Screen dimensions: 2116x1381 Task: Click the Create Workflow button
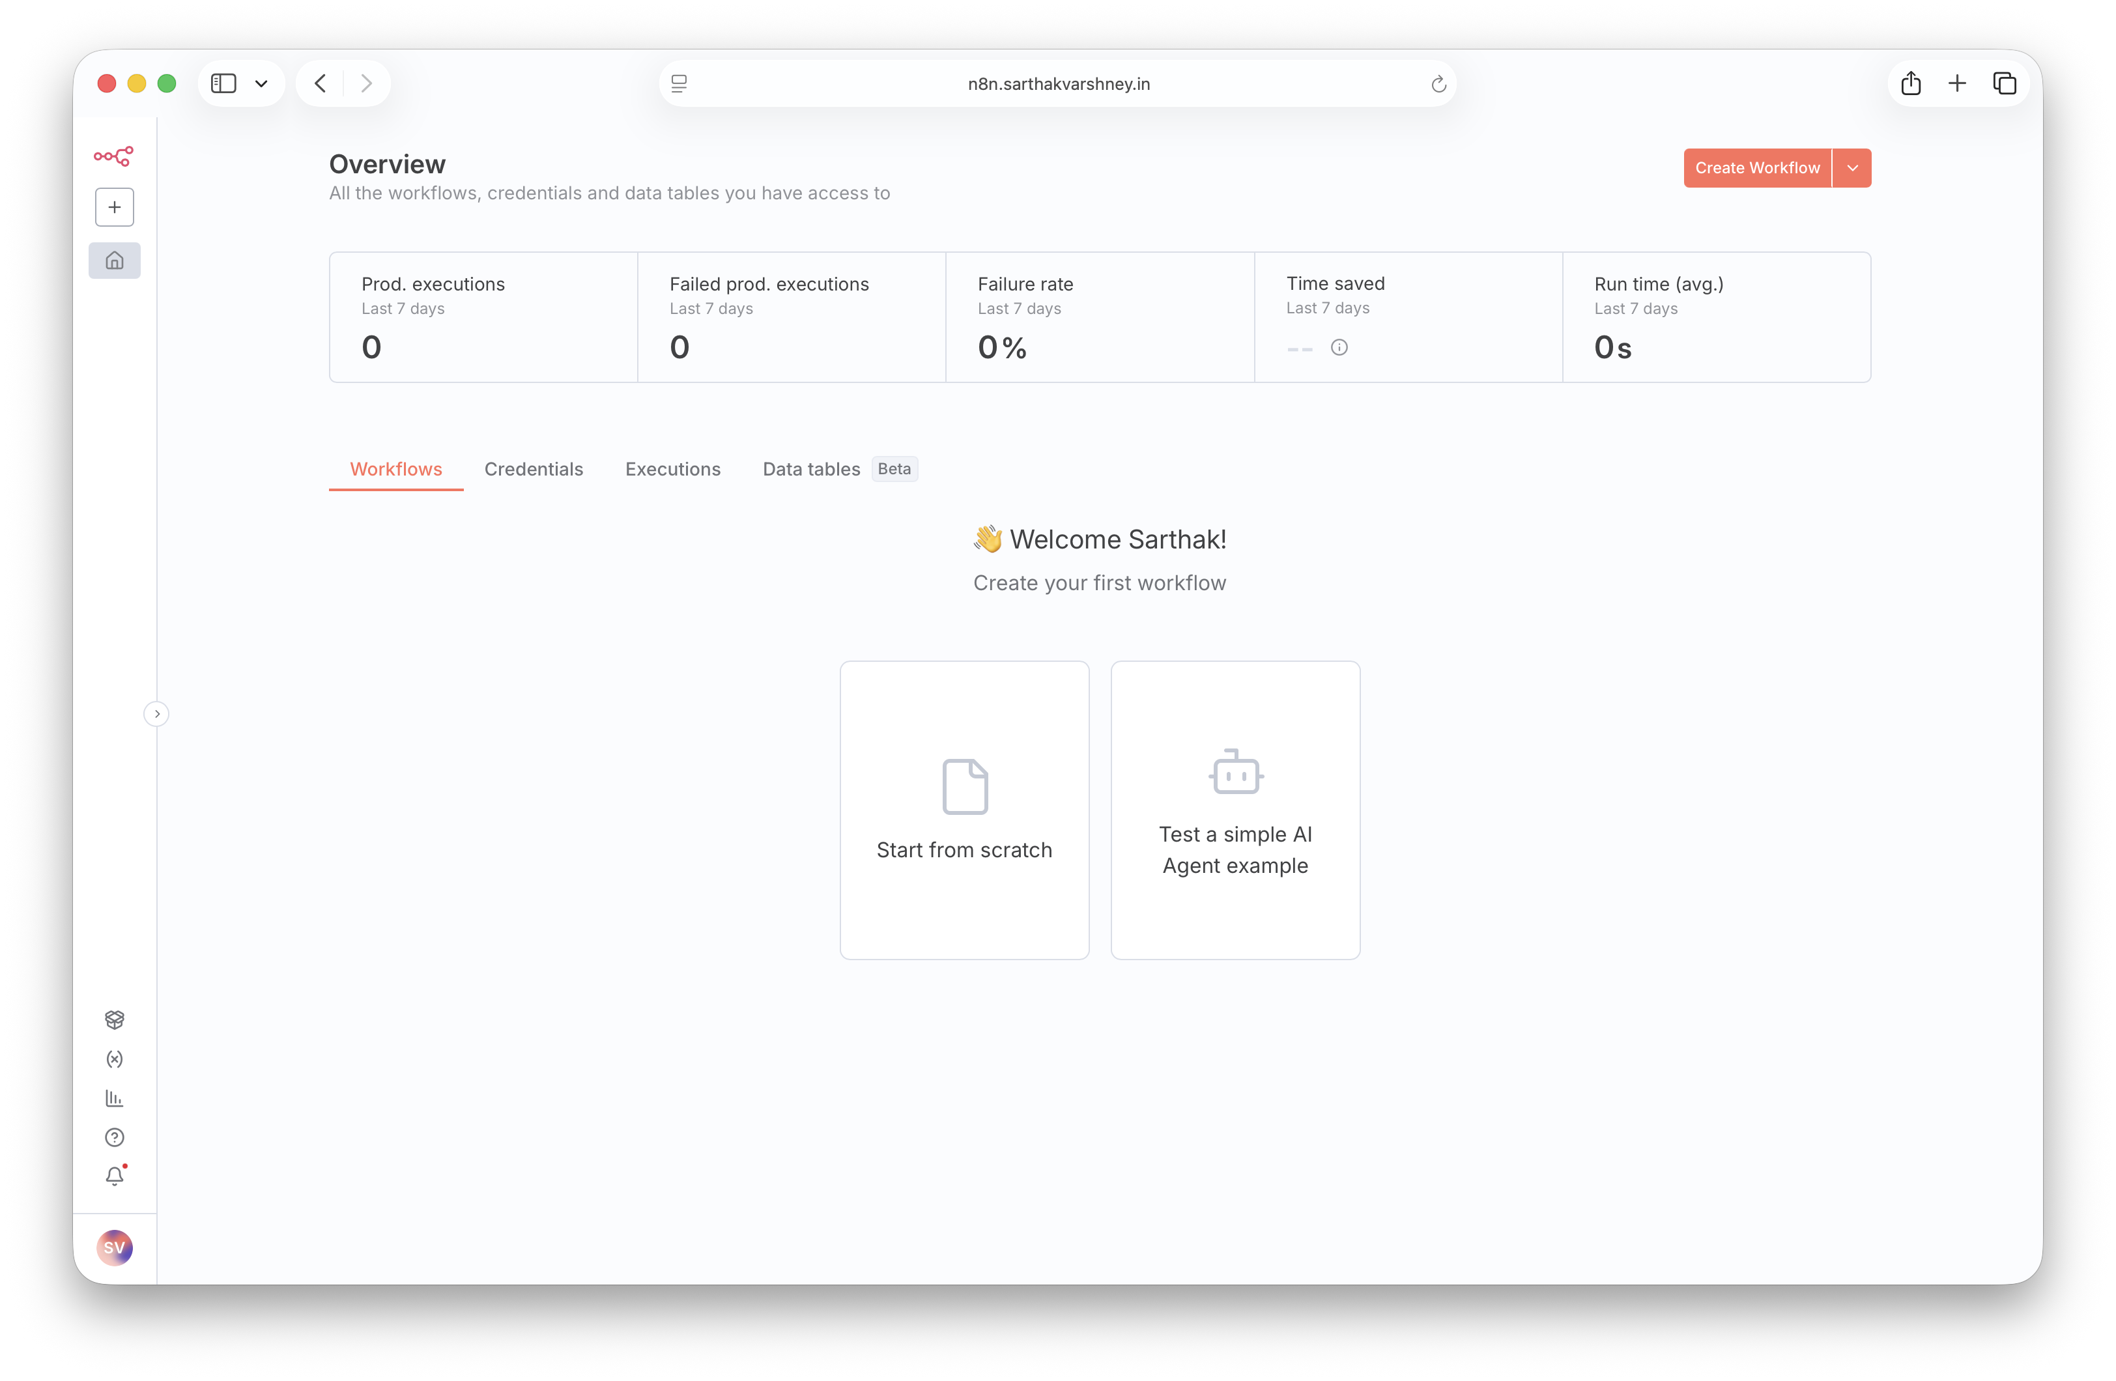click(x=1757, y=168)
